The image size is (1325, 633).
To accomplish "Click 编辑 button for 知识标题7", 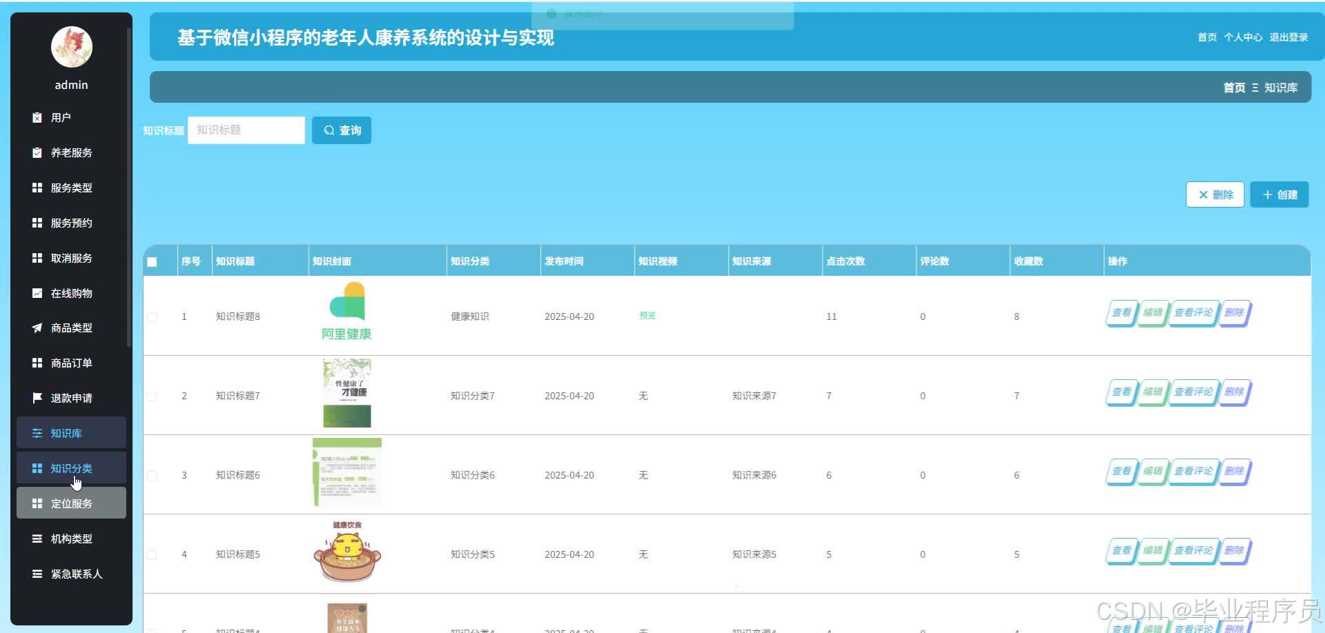I will 1152,392.
